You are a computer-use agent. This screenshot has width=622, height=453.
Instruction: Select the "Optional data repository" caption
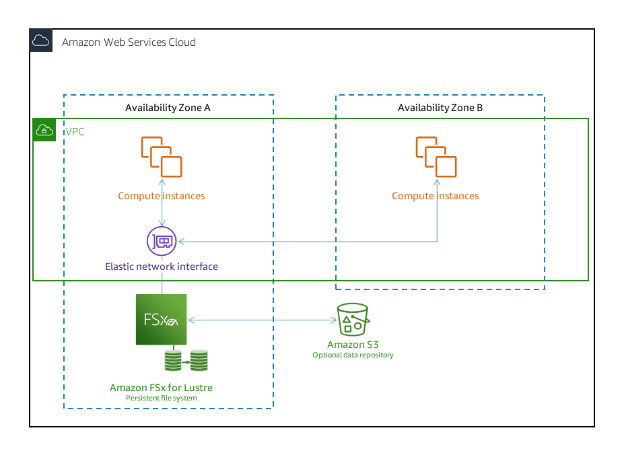click(x=353, y=355)
